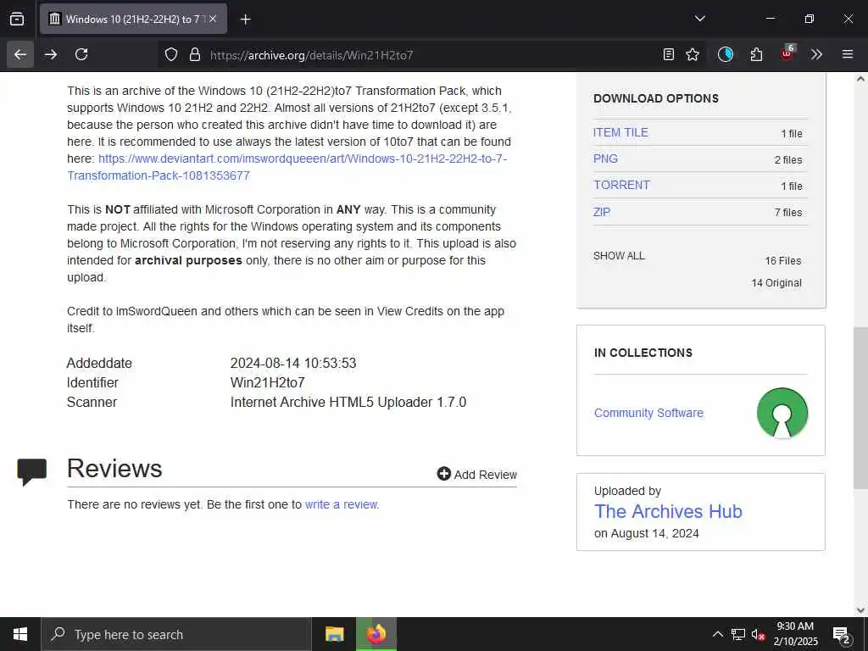
Task: Click the DOWNLOAD OPTIONS heading
Action: [x=656, y=98]
